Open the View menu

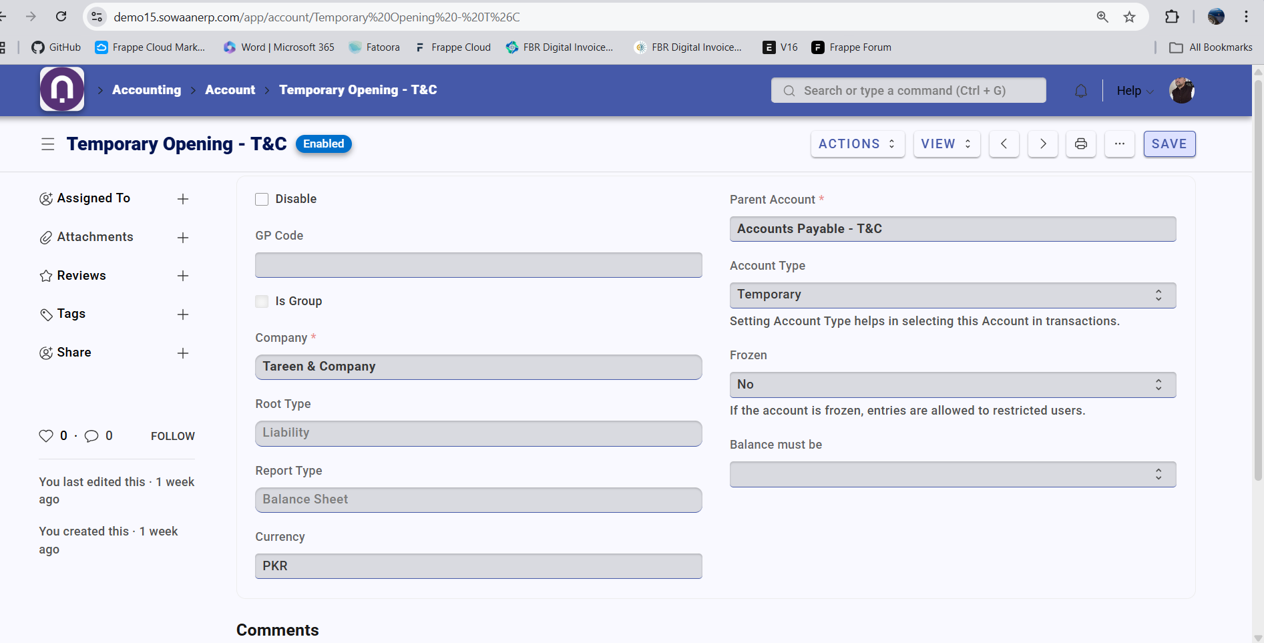pyautogui.click(x=945, y=144)
